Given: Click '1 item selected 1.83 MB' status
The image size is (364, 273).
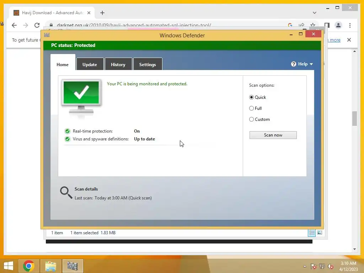Looking at the screenshot, I should (x=93, y=233).
